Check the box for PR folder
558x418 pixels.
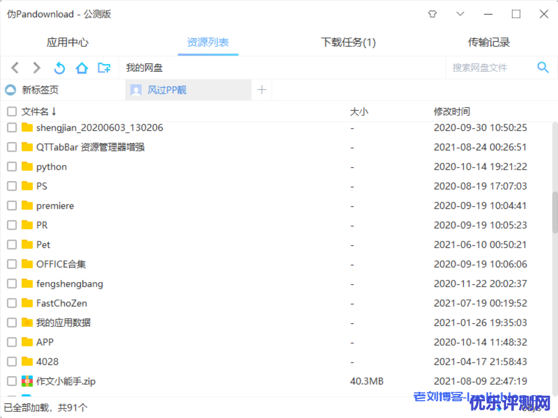(12, 225)
